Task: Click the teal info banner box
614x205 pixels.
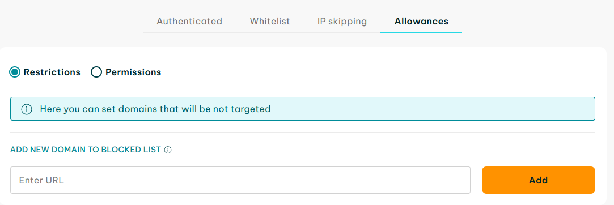Action: pyautogui.click(x=303, y=109)
